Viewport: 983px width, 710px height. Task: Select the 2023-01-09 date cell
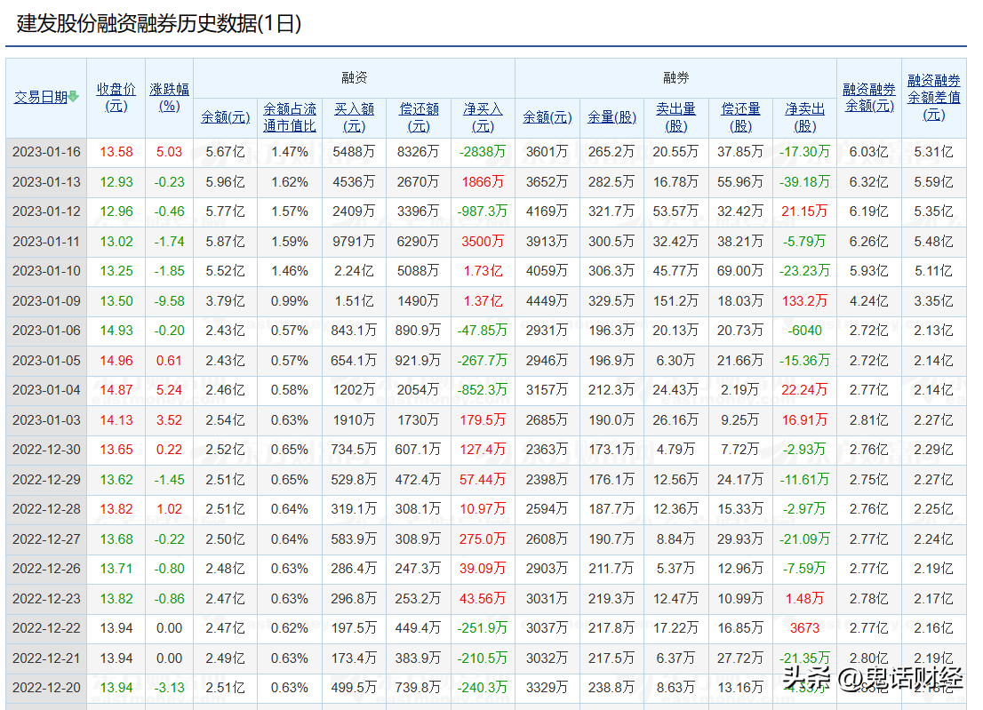point(46,300)
